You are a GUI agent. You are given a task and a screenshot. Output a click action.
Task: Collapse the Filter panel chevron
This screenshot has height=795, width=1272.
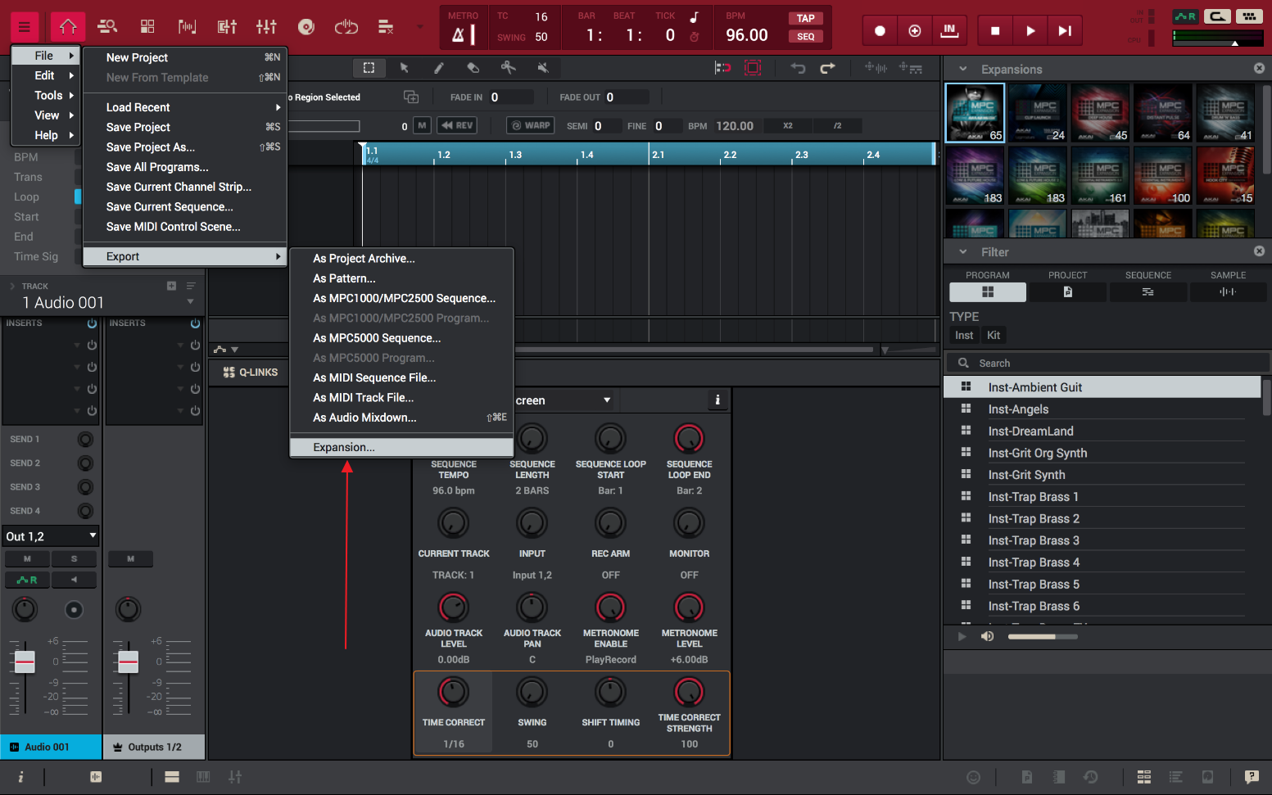pos(963,252)
